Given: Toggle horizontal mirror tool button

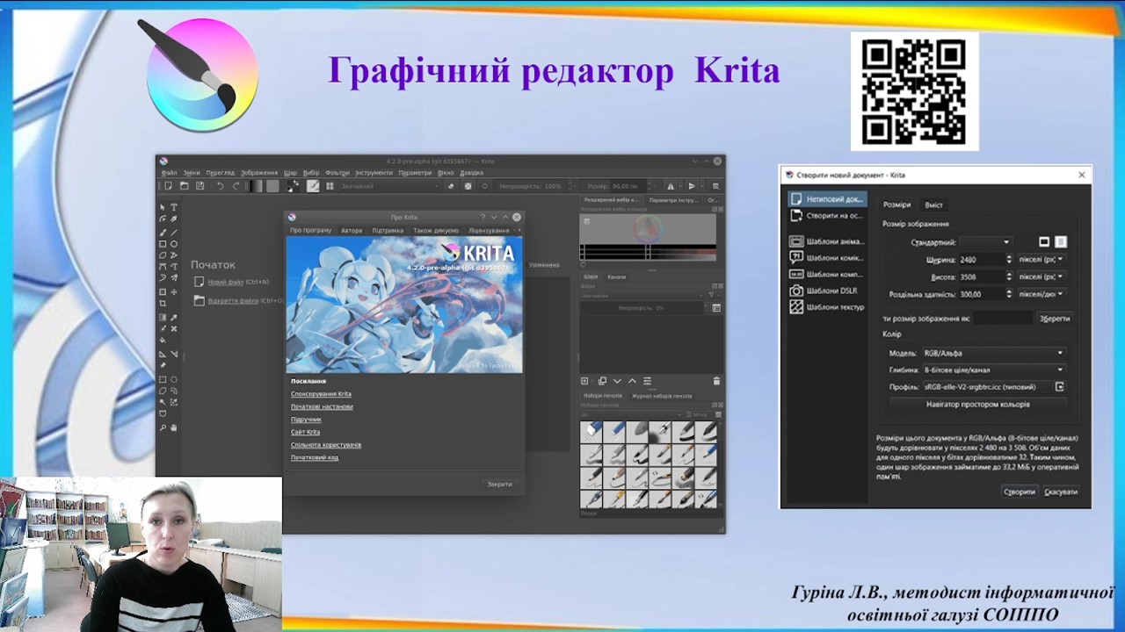Looking at the screenshot, I should (671, 186).
